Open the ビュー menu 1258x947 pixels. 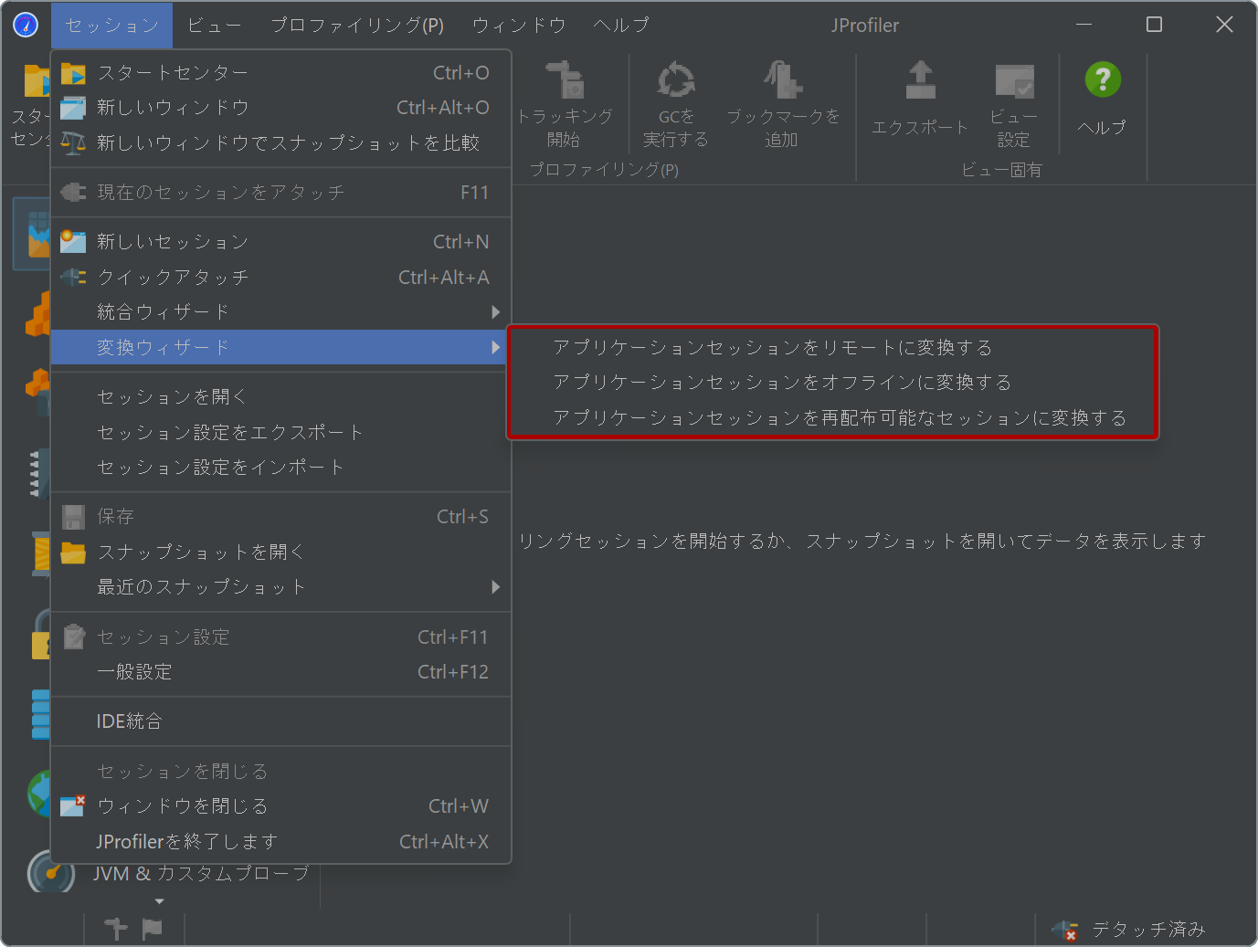[215, 26]
